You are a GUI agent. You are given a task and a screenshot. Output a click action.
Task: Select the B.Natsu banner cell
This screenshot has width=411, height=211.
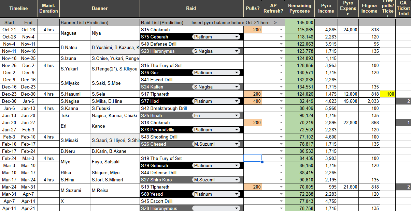point(75,48)
